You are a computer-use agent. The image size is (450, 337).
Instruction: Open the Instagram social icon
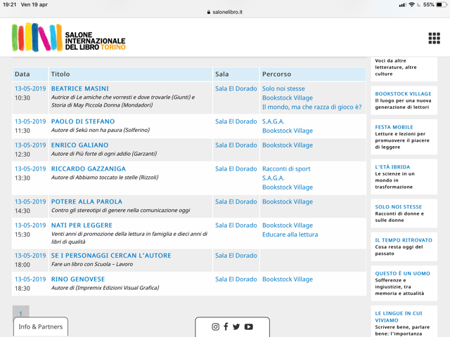[x=216, y=326]
